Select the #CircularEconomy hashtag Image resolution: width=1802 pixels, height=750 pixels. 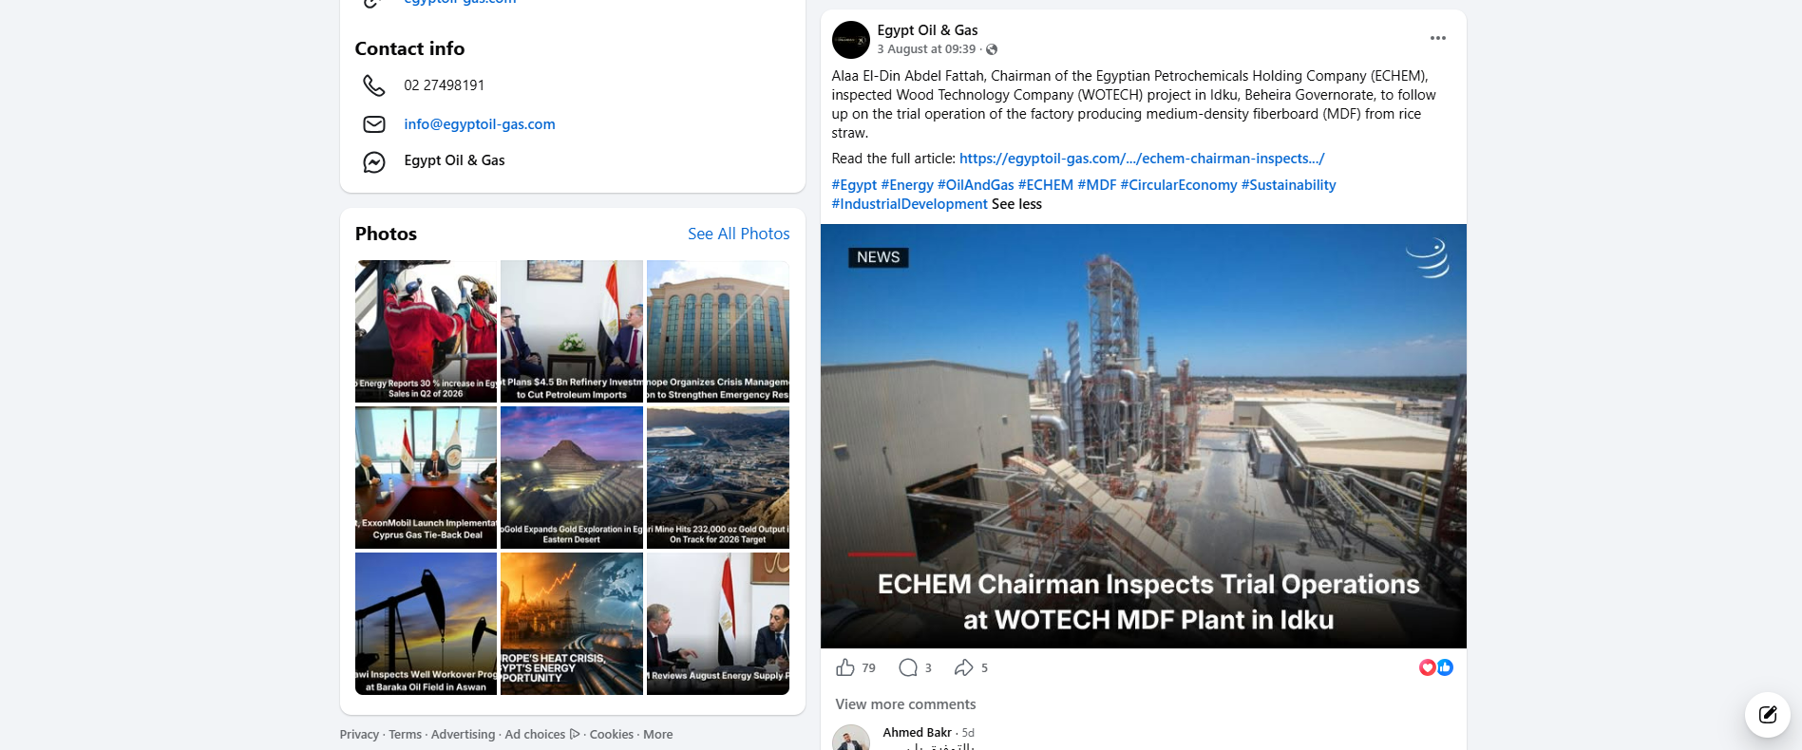[x=1179, y=185]
